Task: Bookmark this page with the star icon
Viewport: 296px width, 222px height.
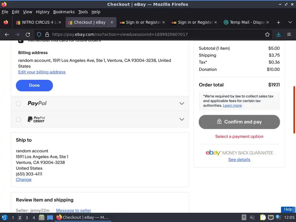Action: (x=267, y=34)
